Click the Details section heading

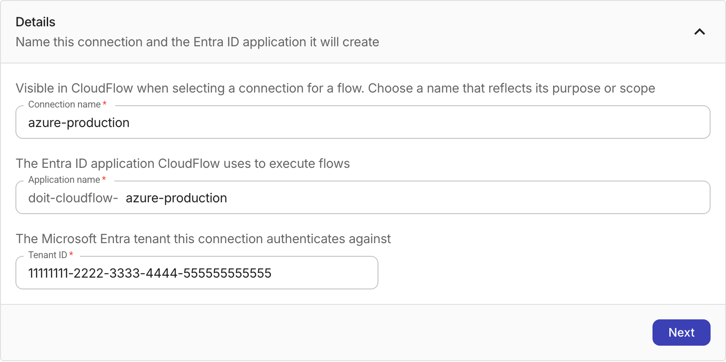pyautogui.click(x=35, y=22)
